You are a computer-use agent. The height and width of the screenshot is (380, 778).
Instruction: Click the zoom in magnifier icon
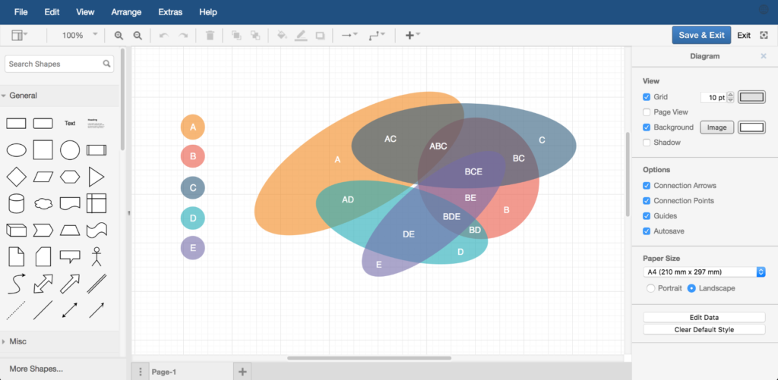pyautogui.click(x=119, y=35)
